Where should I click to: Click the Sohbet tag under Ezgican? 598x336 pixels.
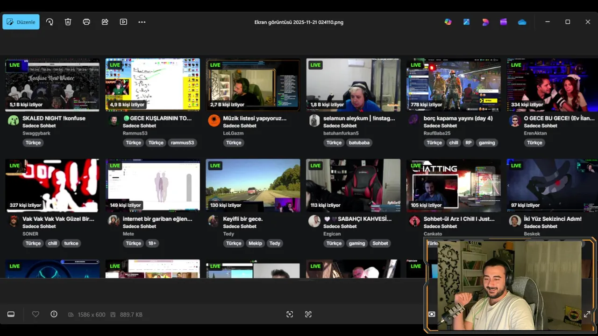pos(380,244)
